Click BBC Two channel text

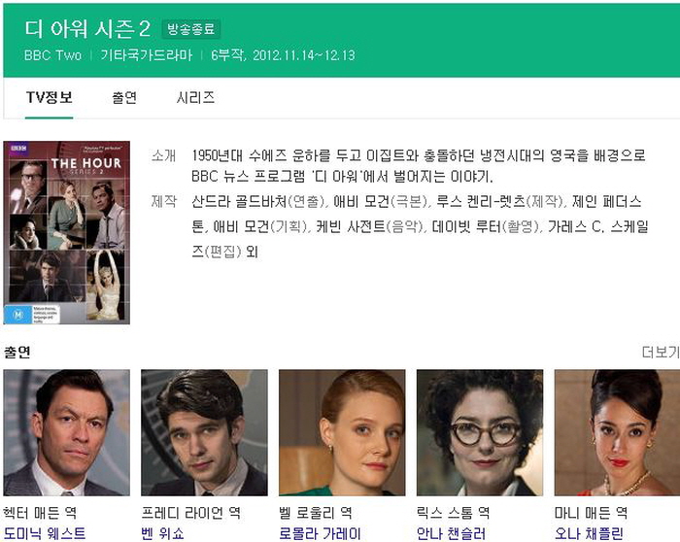click(52, 55)
